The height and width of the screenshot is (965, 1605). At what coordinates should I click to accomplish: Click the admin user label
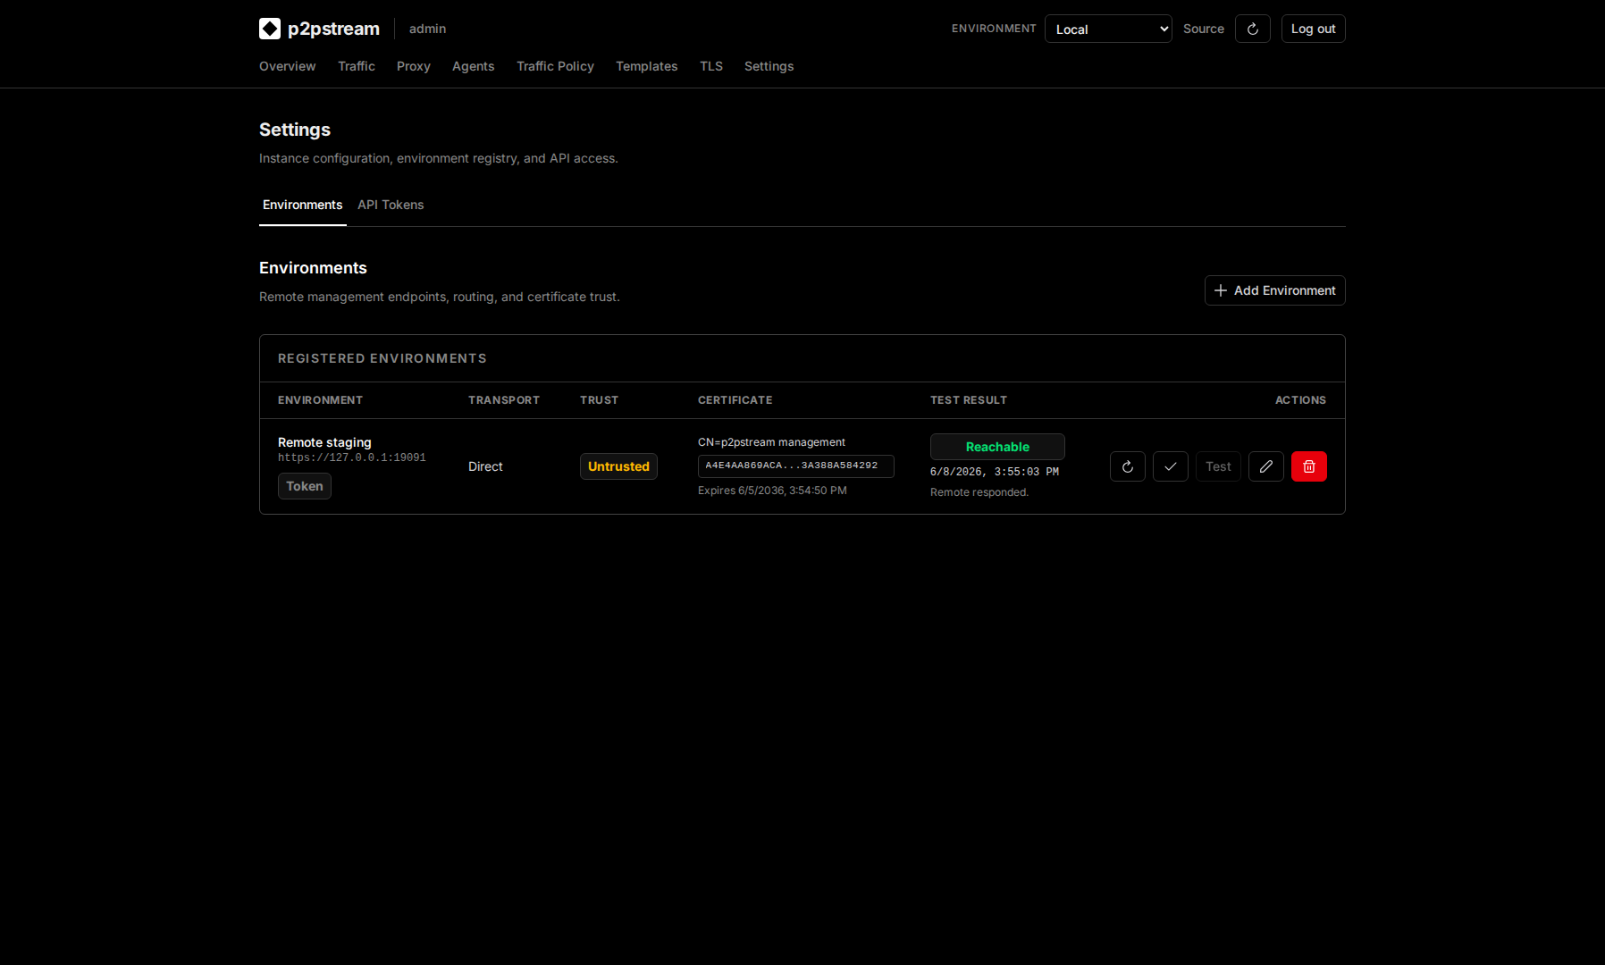427,29
